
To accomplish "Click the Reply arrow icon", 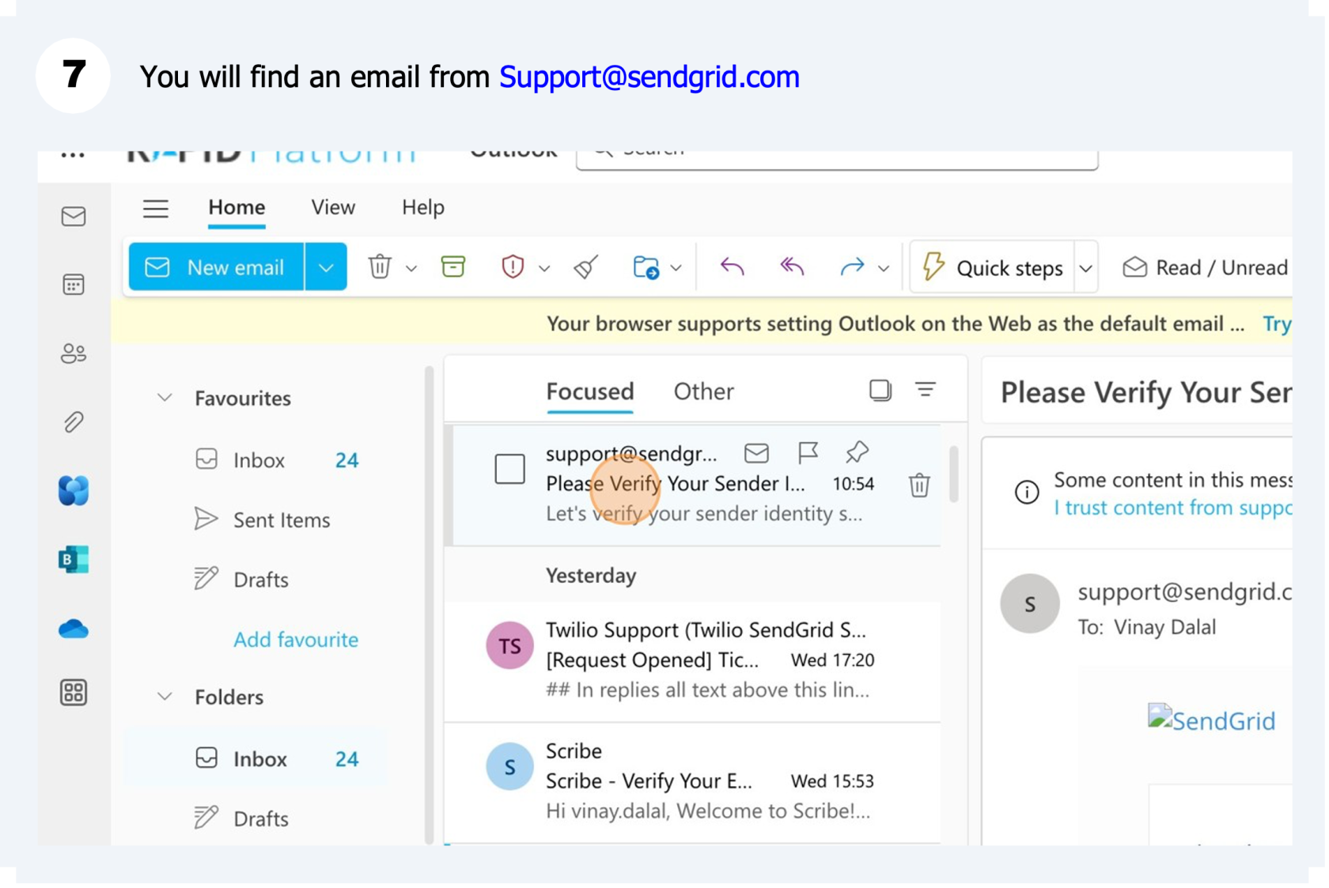I will pyautogui.click(x=733, y=266).
